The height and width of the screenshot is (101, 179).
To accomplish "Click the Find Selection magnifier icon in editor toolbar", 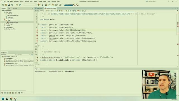I will pyautogui.click(x=55, y=11).
